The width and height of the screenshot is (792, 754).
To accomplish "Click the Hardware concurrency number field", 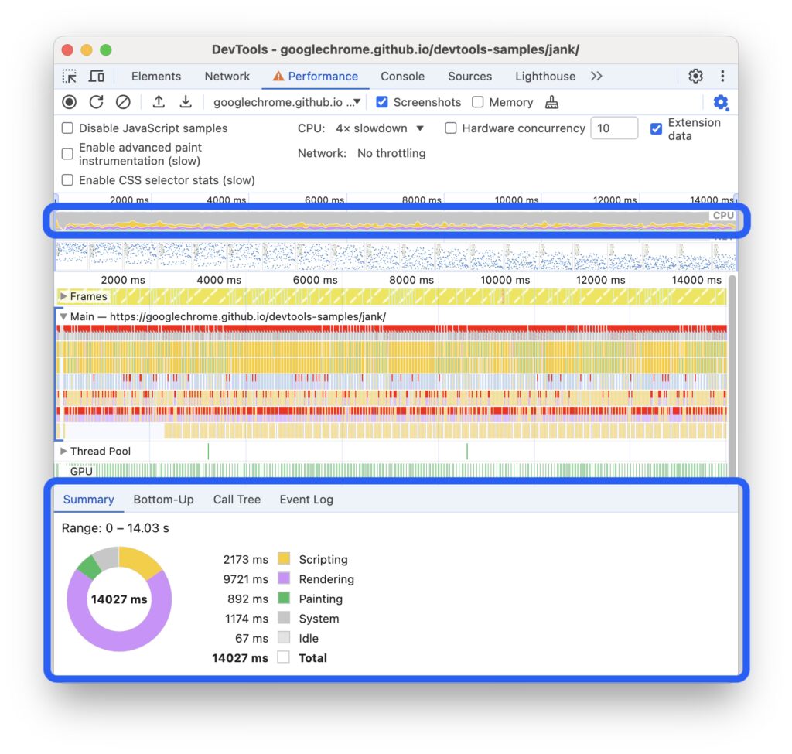I will tap(613, 128).
